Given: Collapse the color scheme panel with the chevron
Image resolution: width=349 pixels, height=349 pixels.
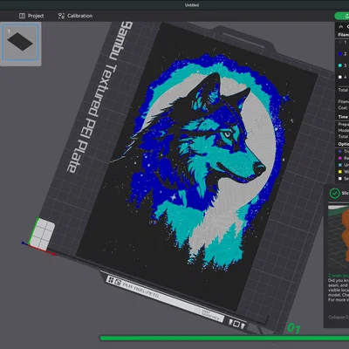Looking at the screenshot, I should pyautogui.click(x=341, y=26).
